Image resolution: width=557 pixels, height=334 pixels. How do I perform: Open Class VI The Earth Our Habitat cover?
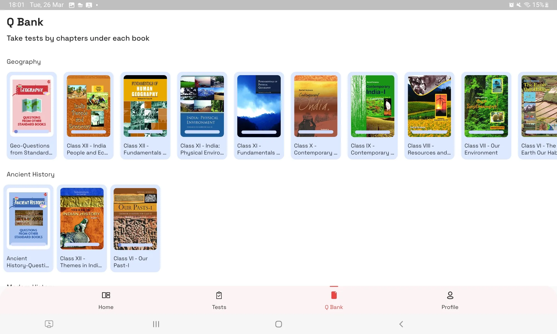point(539,106)
